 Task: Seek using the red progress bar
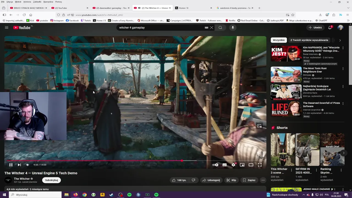tap(135, 161)
